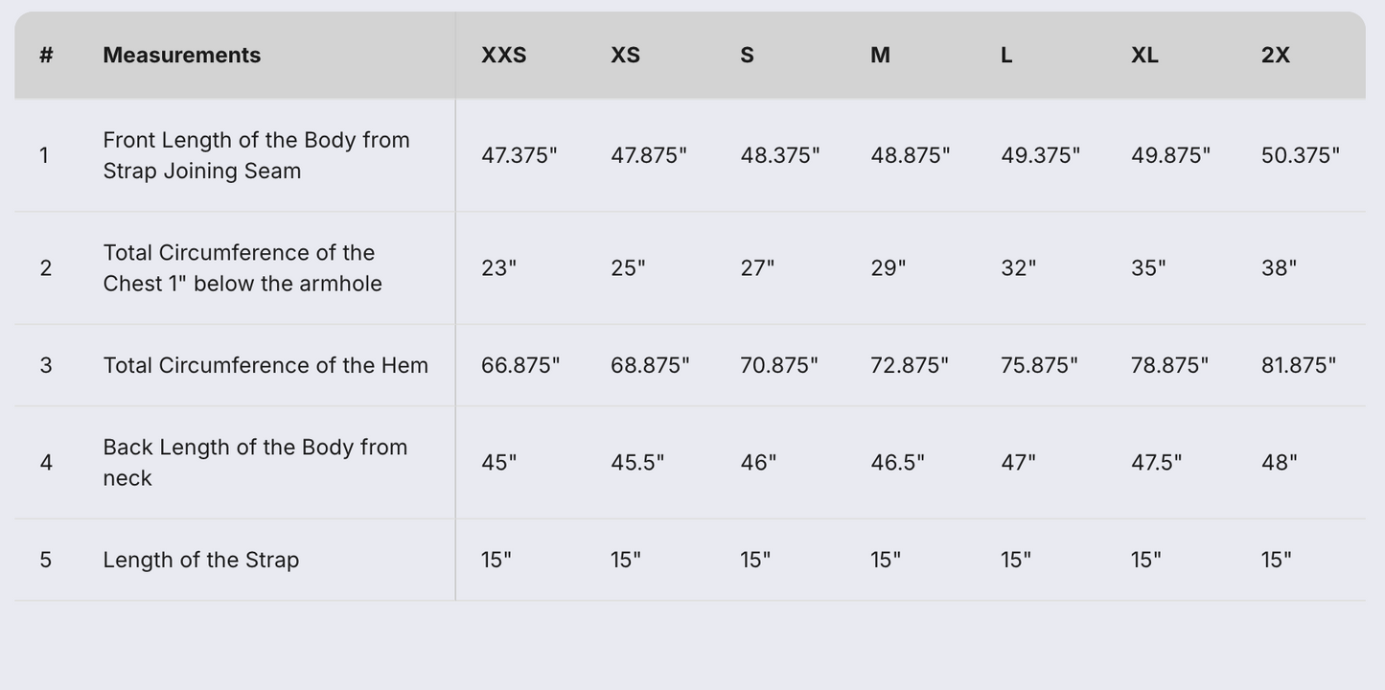Select the 81.875" hem value for 2X

(1298, 365)
